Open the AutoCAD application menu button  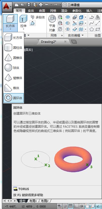tap(7, 7)
